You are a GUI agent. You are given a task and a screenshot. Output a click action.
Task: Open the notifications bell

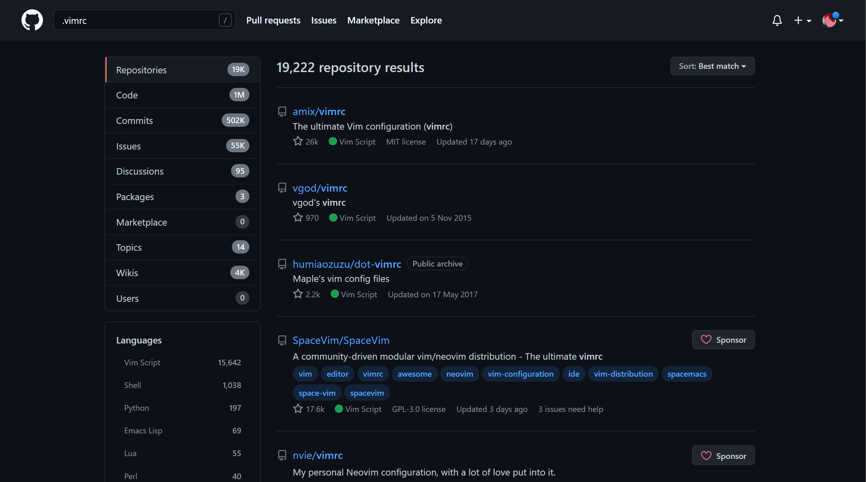pyautogui.click(x=777, y=20)
